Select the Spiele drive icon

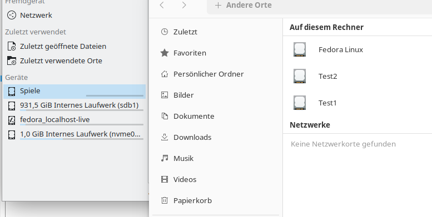coord(12,92)
